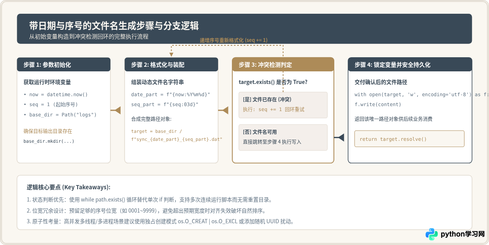The height and width of the screenshot is (245, 489).
Task: Click the text '合成完整路径对象:'
Action: pos(151,119)
